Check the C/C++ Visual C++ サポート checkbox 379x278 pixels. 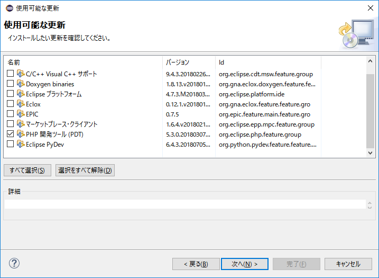point(11,74)
